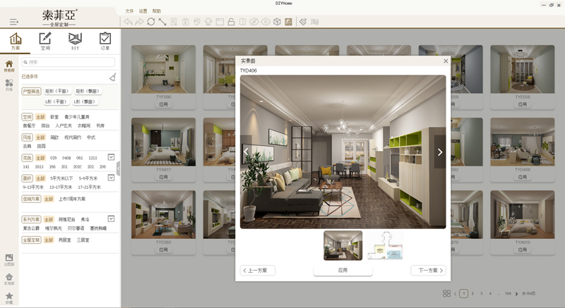Select 矩形(平窗) room shape filter

click(57, 92)
